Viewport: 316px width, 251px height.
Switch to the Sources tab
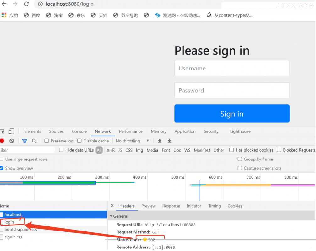[x=56, y=131]
